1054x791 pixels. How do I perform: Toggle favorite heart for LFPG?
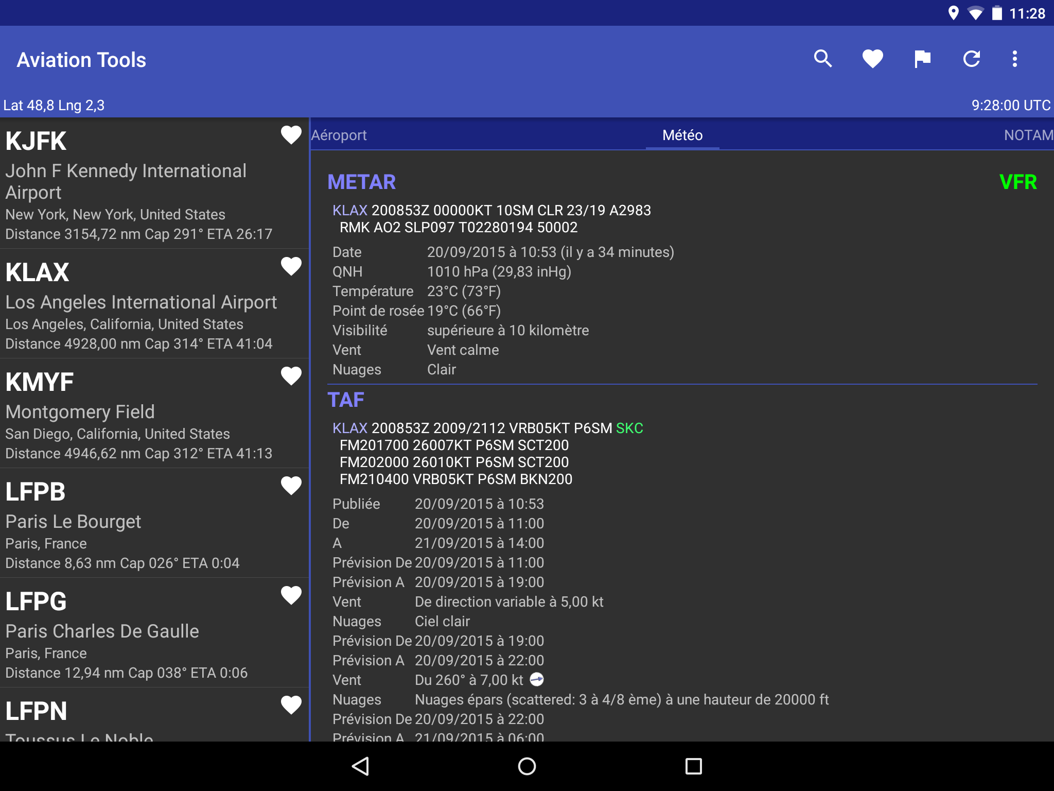pyautogui.click(x=291, y=595)
